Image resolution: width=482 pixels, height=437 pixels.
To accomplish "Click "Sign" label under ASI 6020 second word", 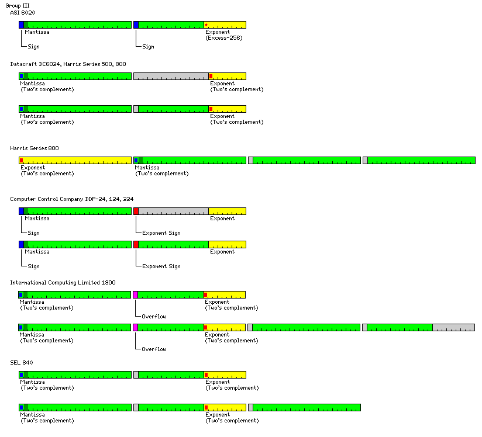I will click(x=148, y=47).
